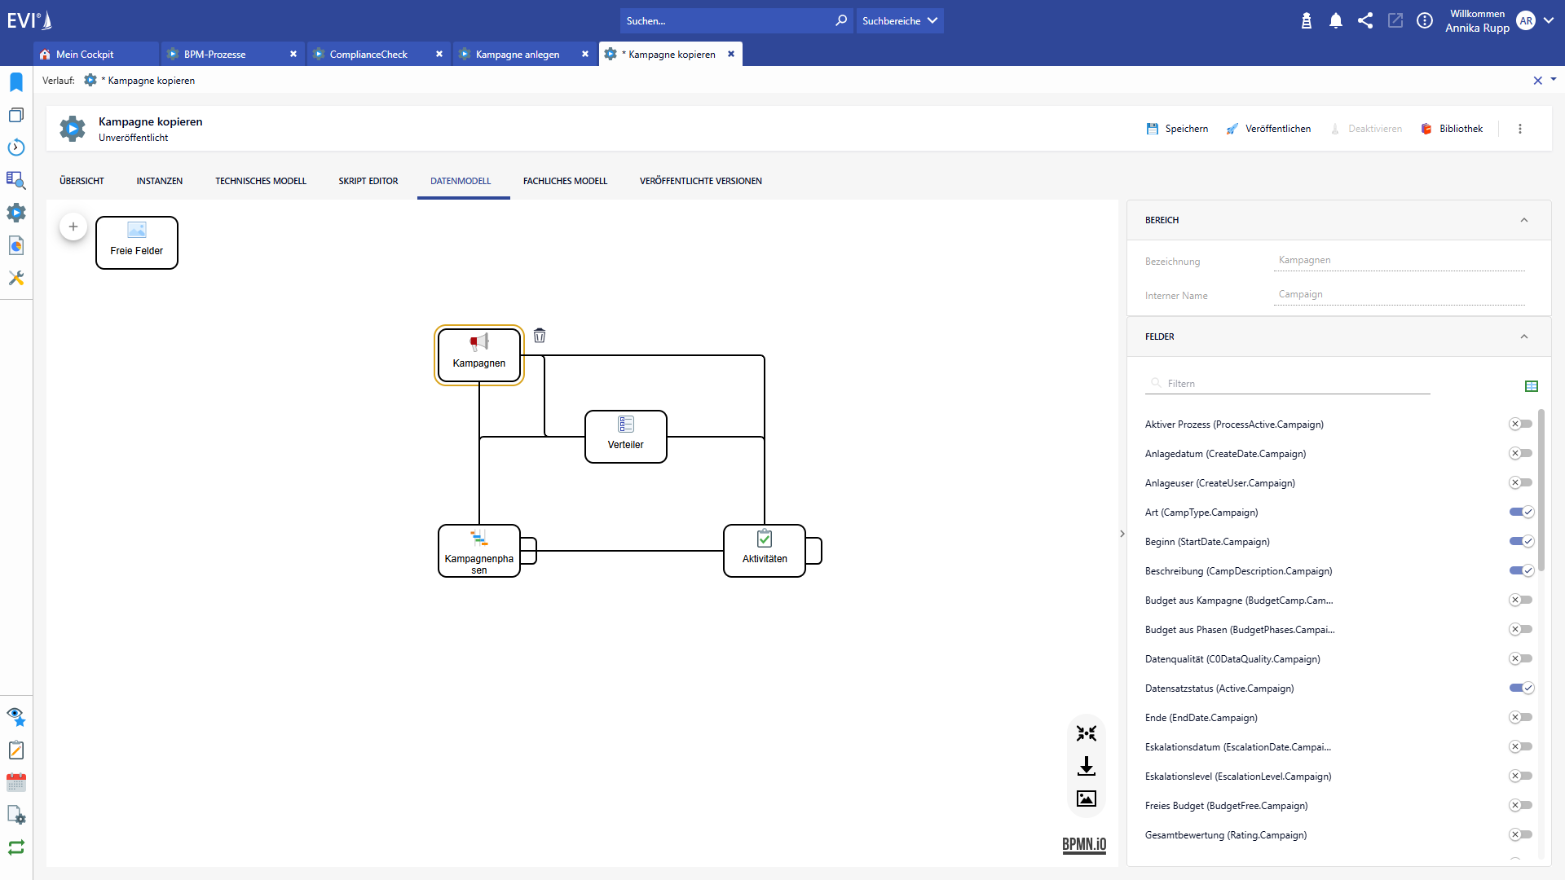Enable the Aktiver Prozess field toggle

click(1520, 424)
